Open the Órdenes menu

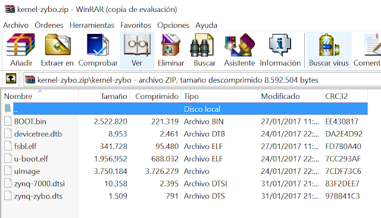pyautogui.click(x=49, y=25)
